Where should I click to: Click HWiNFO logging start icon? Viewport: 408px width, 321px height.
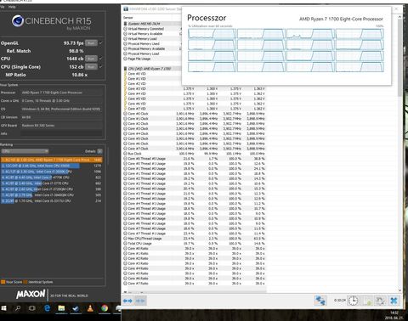(x=366, y=301)
